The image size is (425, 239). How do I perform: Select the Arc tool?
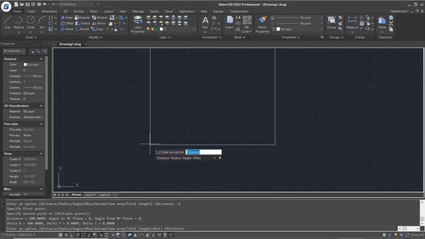(x=42, y=22)
